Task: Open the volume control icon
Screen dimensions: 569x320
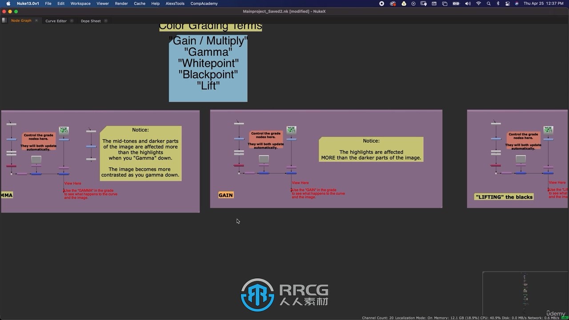Action: coord(468,4)
